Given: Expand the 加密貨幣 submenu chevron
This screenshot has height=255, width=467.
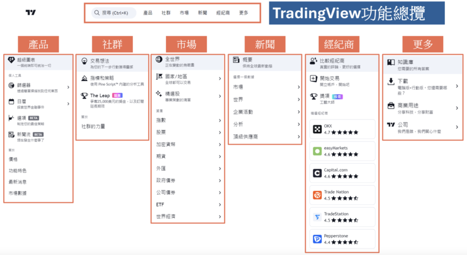Looking at the screenshot, I should tap(220, 145).
